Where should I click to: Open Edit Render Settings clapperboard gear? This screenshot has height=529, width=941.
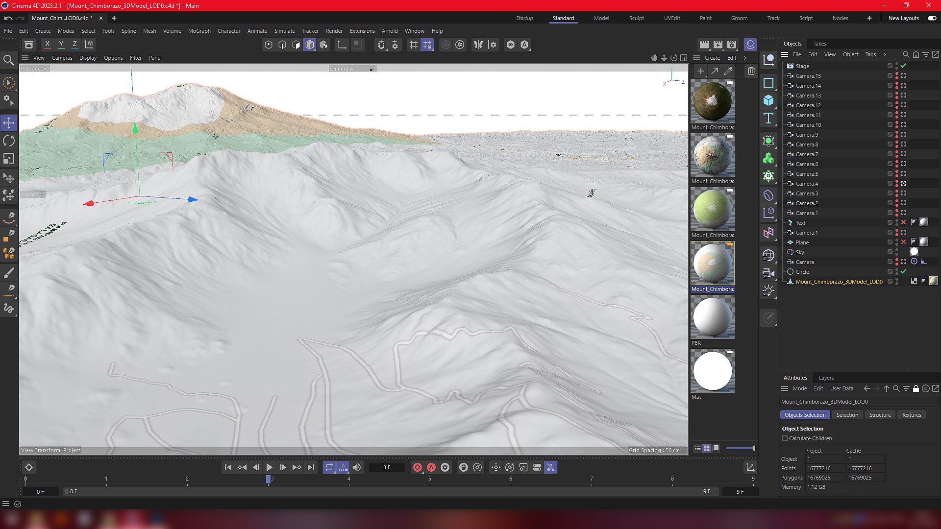(732, 45)
